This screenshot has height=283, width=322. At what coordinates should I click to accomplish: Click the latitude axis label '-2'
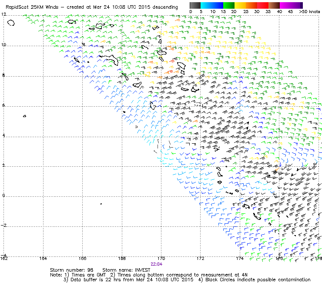tap(3, 225)
